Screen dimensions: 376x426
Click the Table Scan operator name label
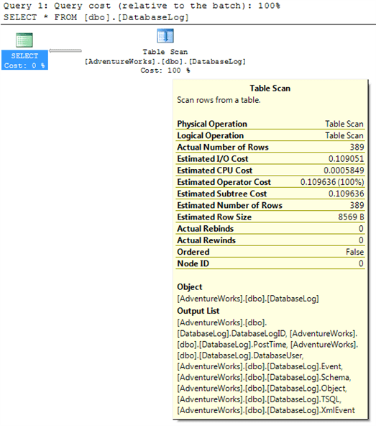coord(165,52)
